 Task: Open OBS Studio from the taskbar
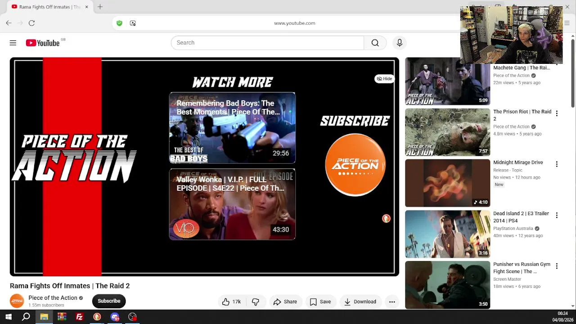(132, 317)
